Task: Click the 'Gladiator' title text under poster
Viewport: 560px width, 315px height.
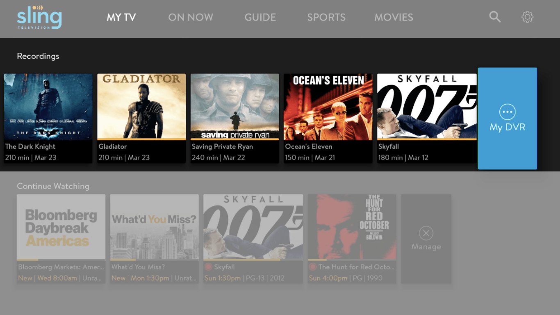Action: pyautogui.click(x=113, y=146)
